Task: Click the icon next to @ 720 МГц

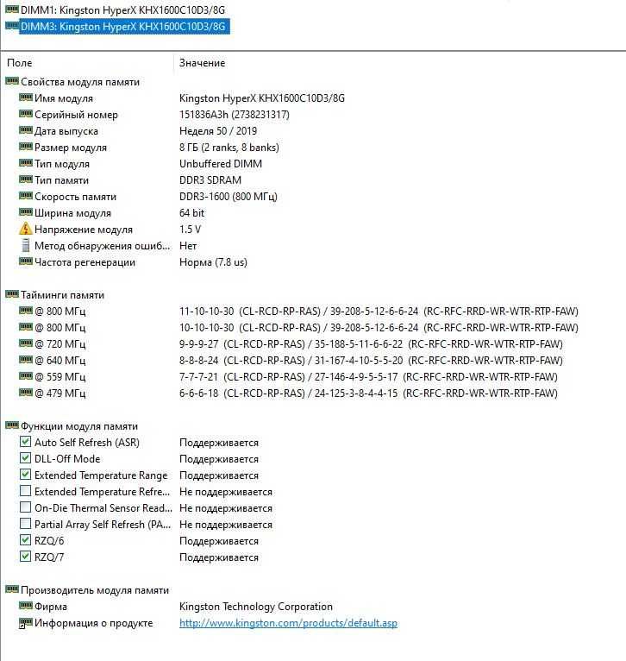Action: (x=26, y=343)
